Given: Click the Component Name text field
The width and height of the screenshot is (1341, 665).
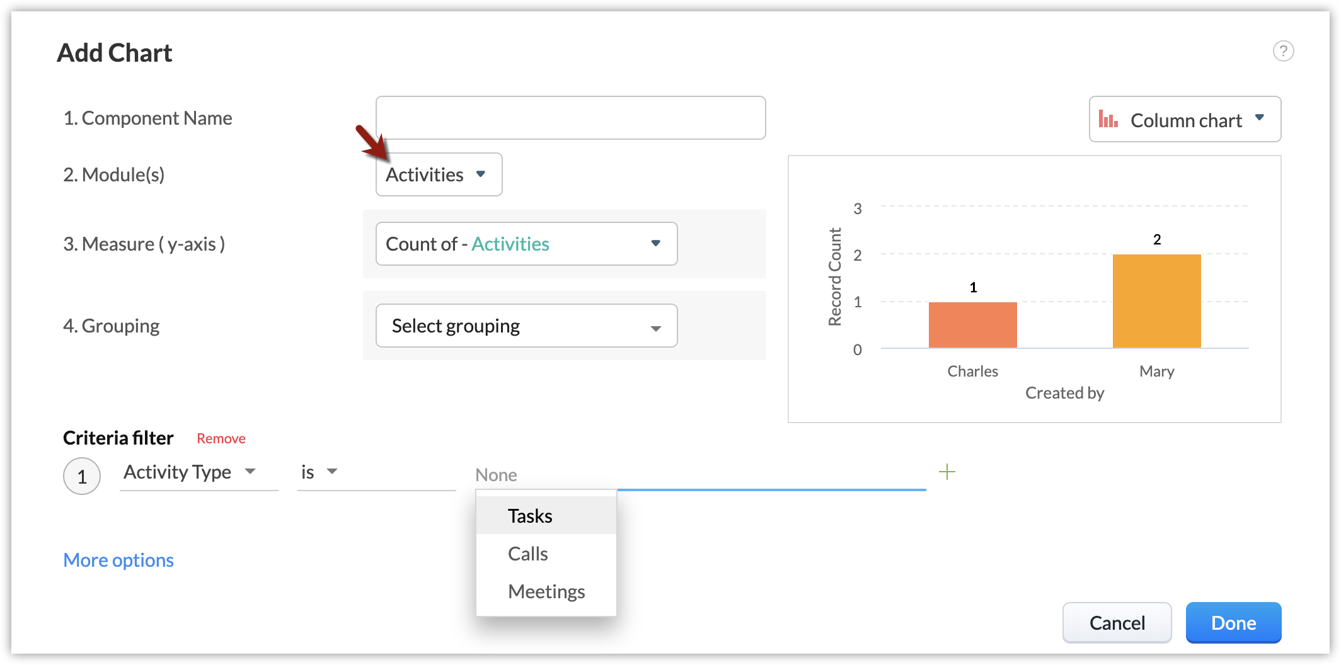Looking at the screenshot, I should pyautogui.click(x=570, y=118).
